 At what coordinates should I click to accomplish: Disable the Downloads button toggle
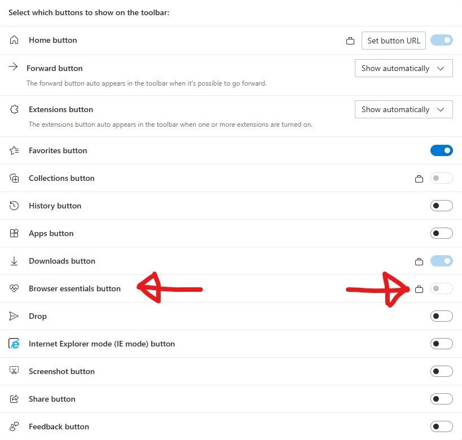(442, 261)
